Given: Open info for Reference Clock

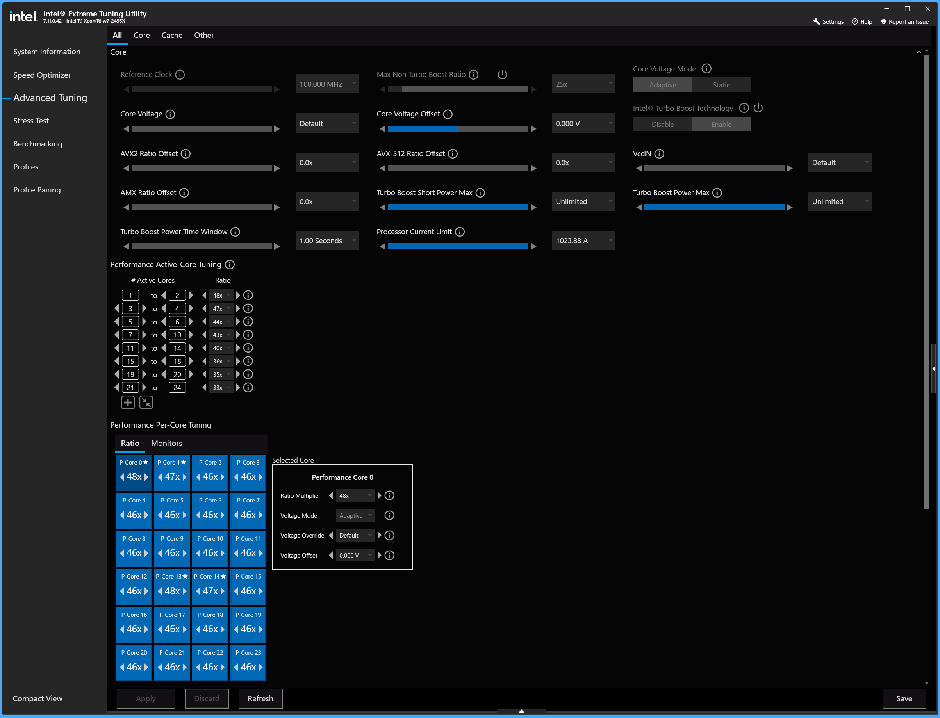Looking at the screenshot, I should coord(180,75).
